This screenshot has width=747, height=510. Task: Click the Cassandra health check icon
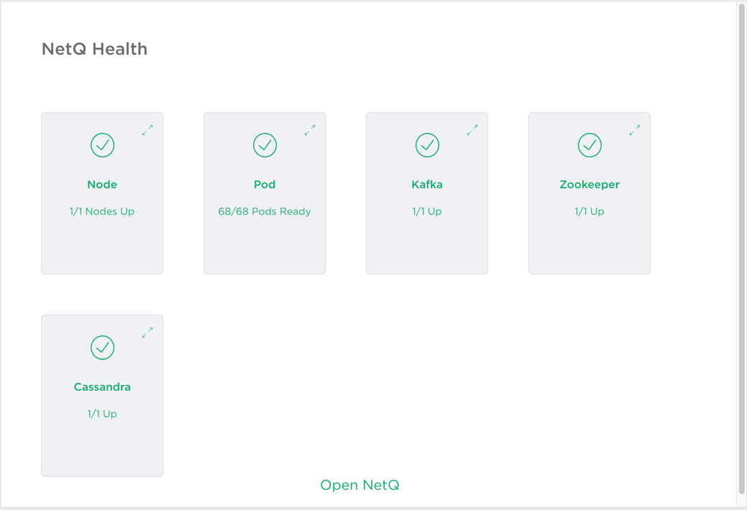click(102, 348)
